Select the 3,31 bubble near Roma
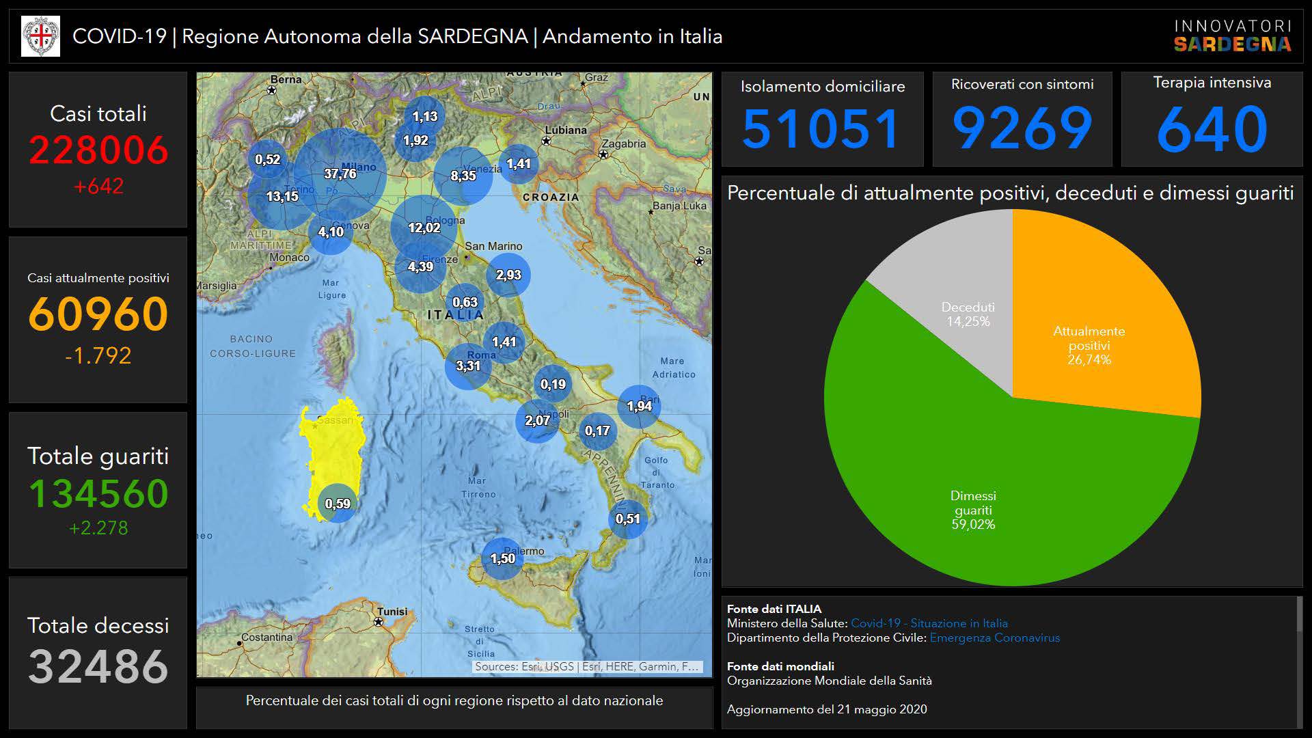The height and width of the screenshot is (738, 1312). [x=468, y=366]
